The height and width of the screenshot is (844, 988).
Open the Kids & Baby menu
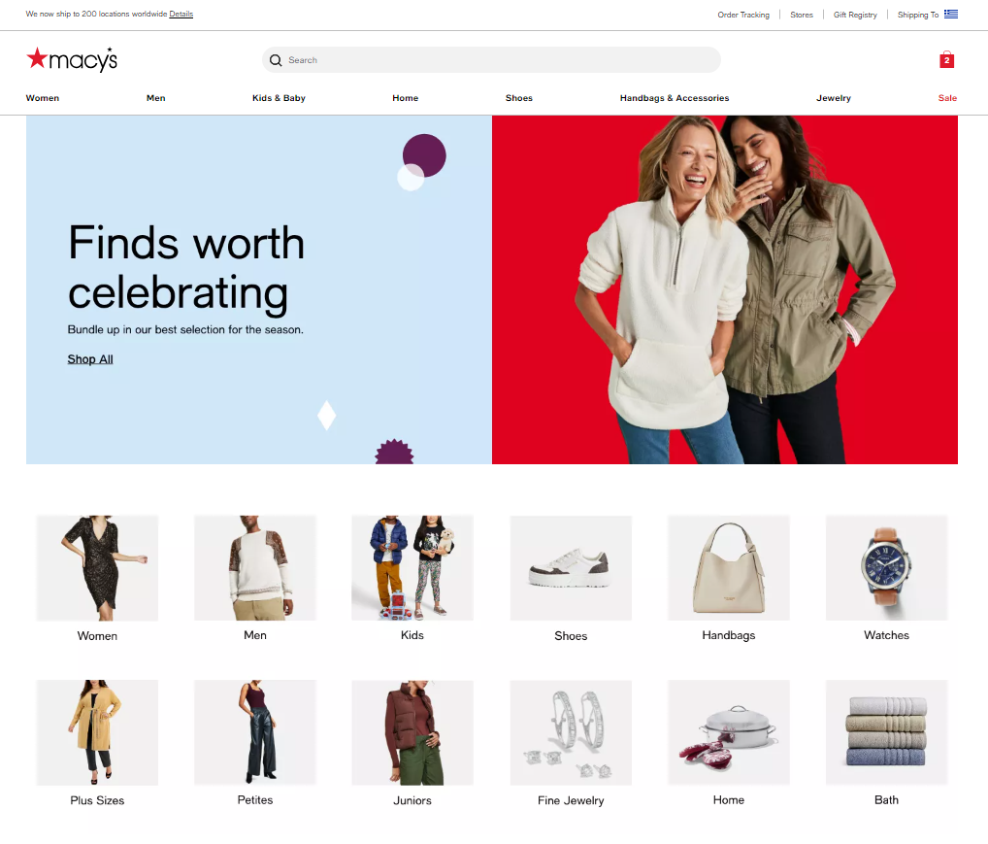point(279,98)
